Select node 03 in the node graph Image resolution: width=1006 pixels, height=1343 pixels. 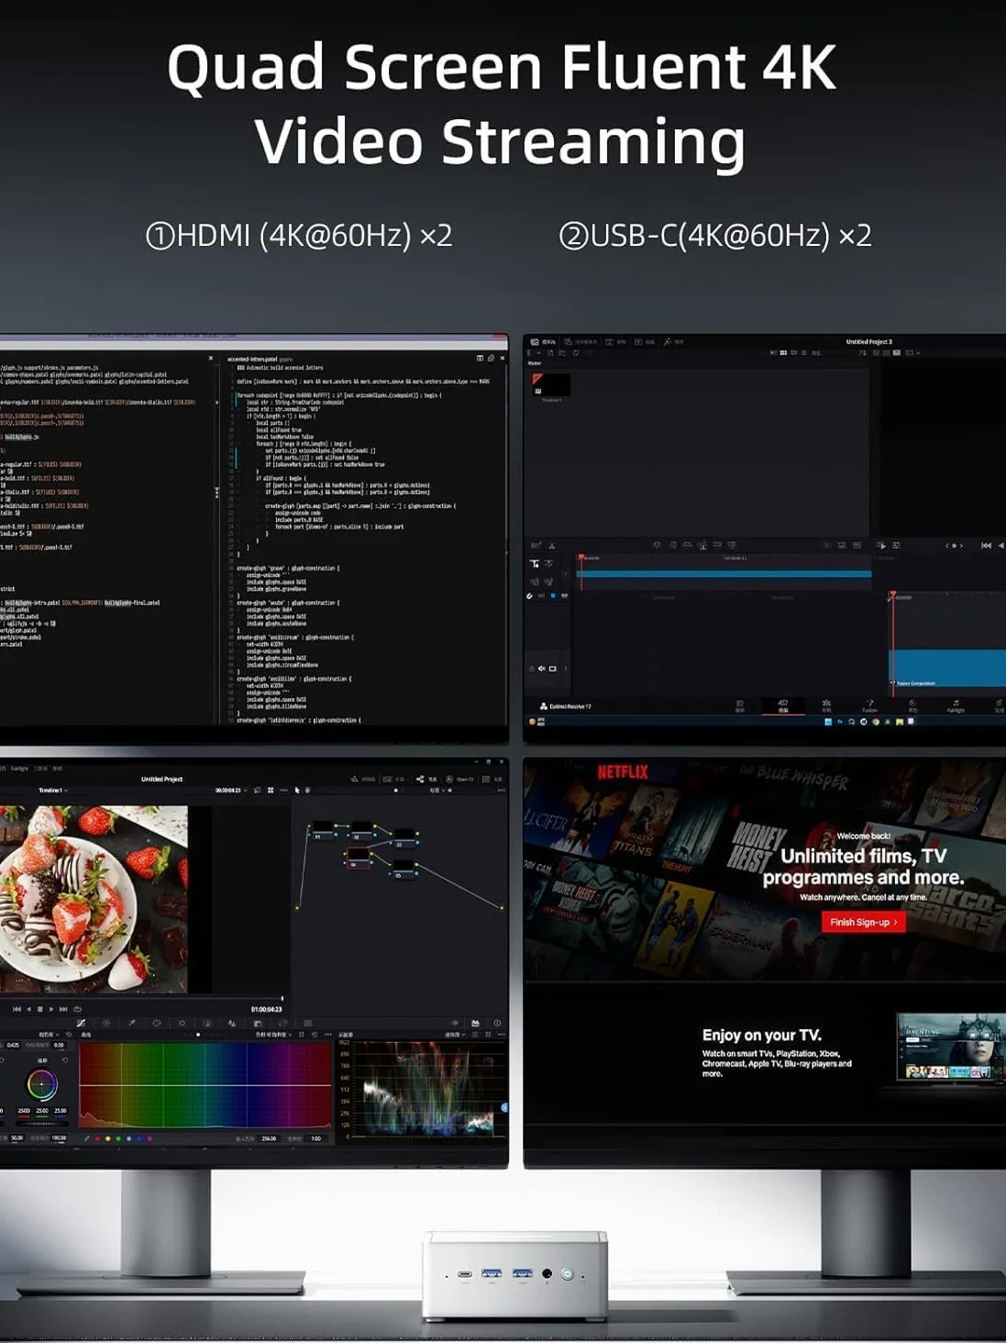(404, 839)
